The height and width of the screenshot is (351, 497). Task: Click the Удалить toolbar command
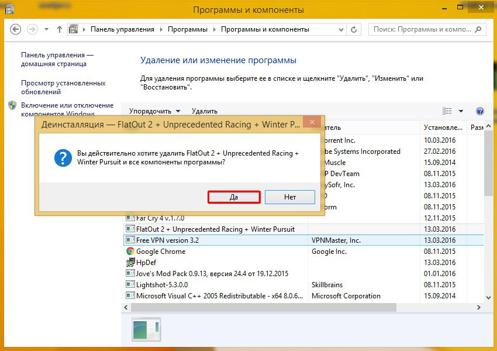pos(204,111)
